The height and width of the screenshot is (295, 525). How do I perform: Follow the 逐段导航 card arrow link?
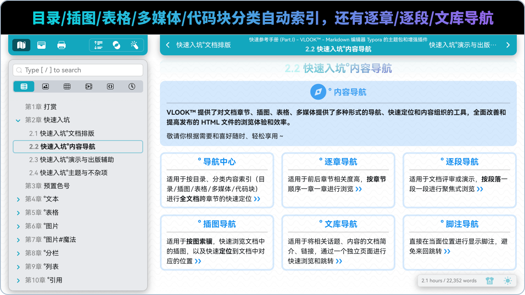(480, 189)
